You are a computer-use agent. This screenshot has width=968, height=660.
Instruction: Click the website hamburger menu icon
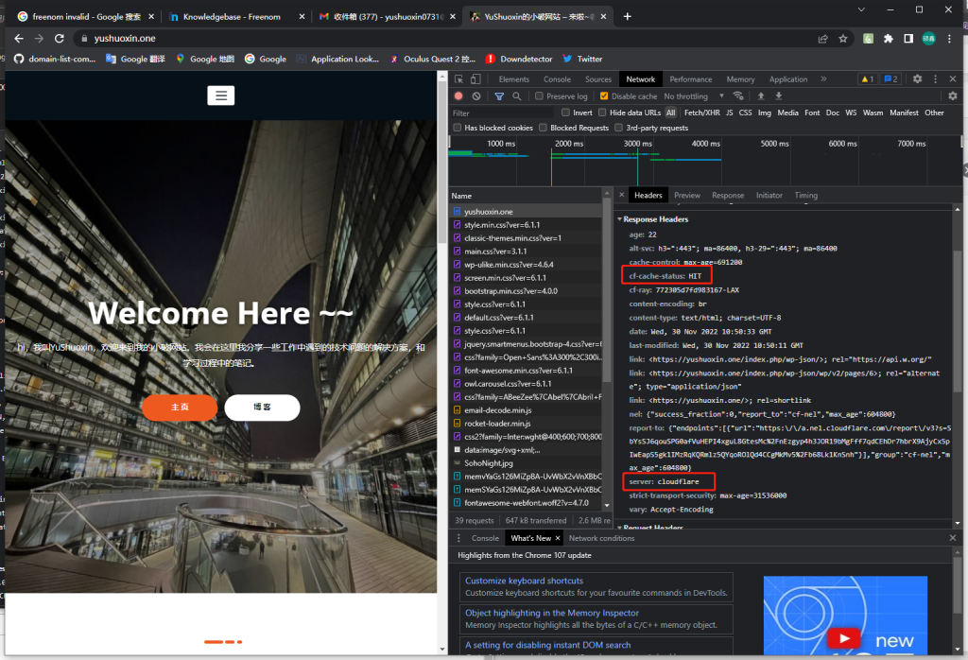coord(221,96)
